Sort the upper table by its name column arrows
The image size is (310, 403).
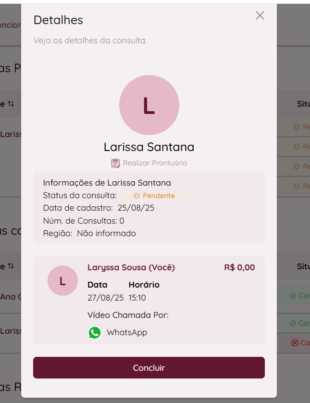[x=11, y=103]
